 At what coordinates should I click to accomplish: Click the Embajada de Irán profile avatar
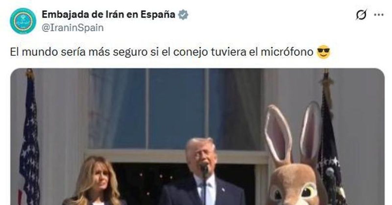(23, 21)
